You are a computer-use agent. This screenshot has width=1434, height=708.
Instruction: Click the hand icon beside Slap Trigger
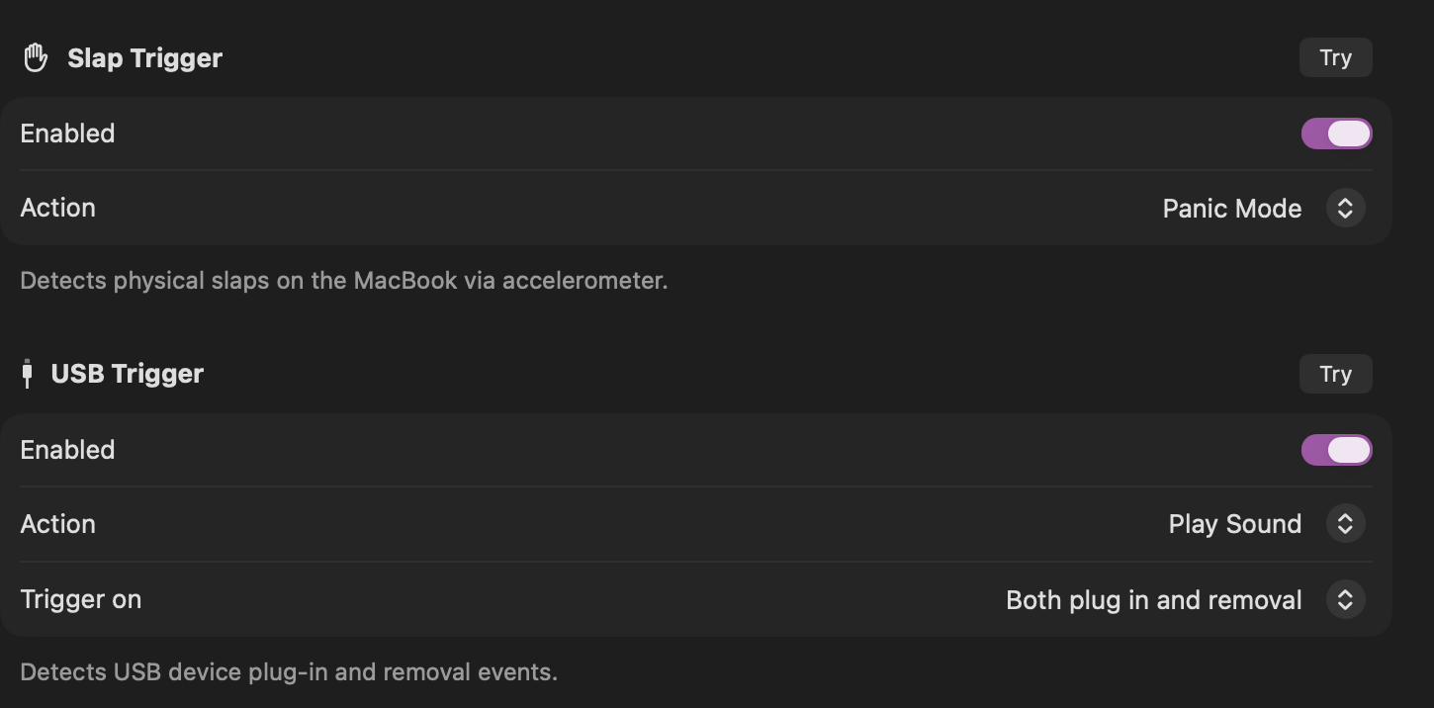tap(36, 58)
